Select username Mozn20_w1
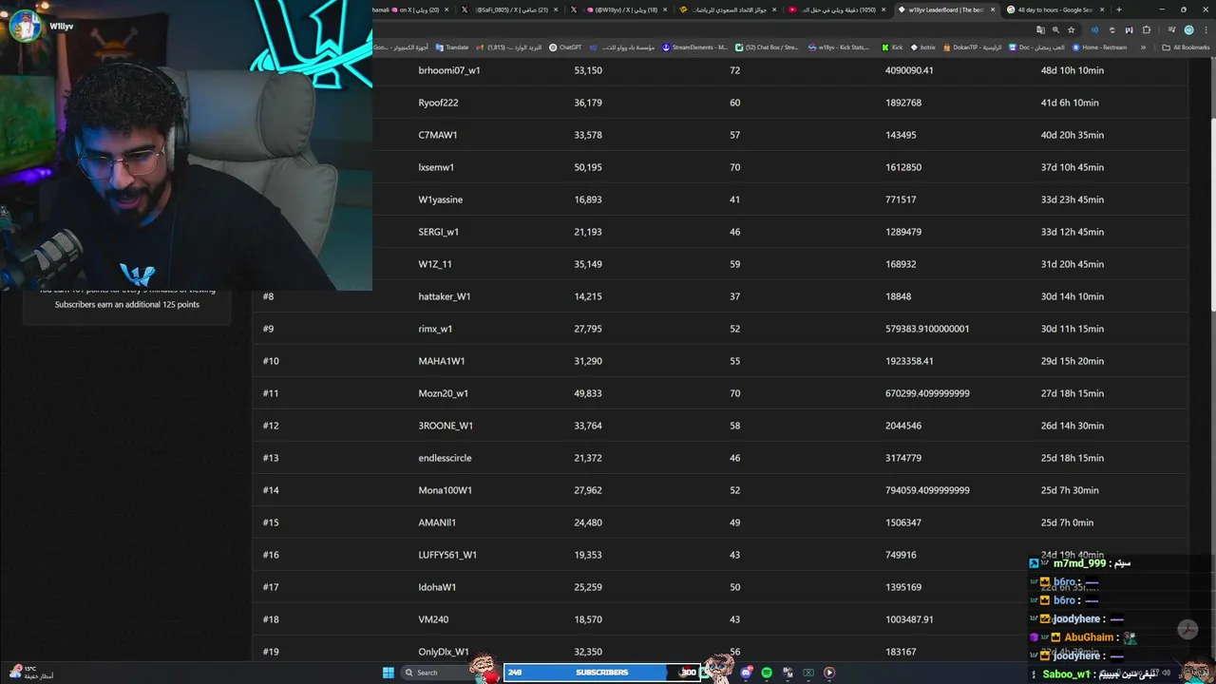 (x=444, y=393)
